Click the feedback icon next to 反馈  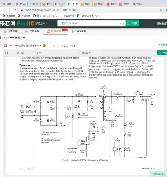click(159, 45)
